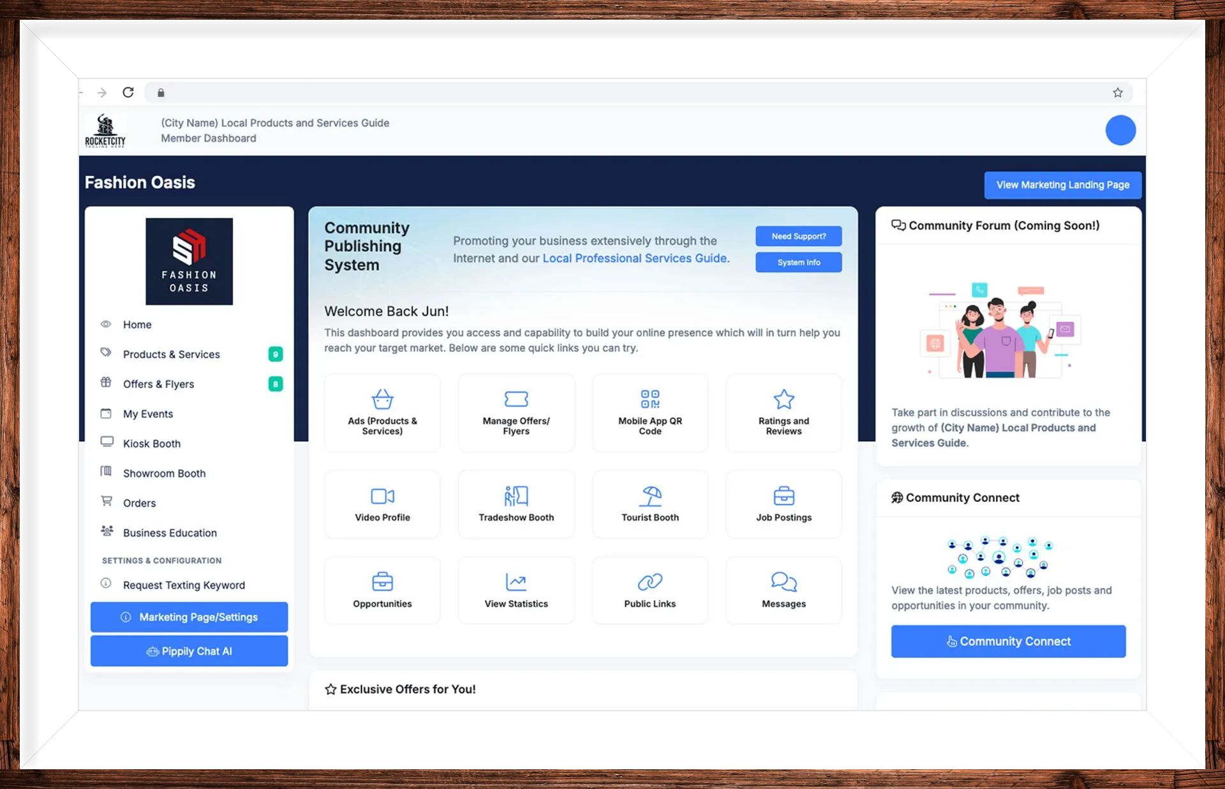Screen dimensions: 1225x789
Task: Go to Kiosk Booth sidebar item
Action: [152, 443]
